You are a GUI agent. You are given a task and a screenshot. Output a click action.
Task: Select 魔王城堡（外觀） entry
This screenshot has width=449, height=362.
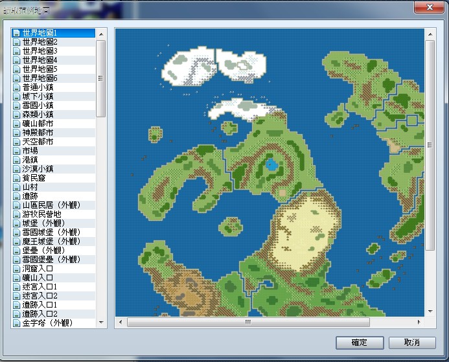point(54,242)
